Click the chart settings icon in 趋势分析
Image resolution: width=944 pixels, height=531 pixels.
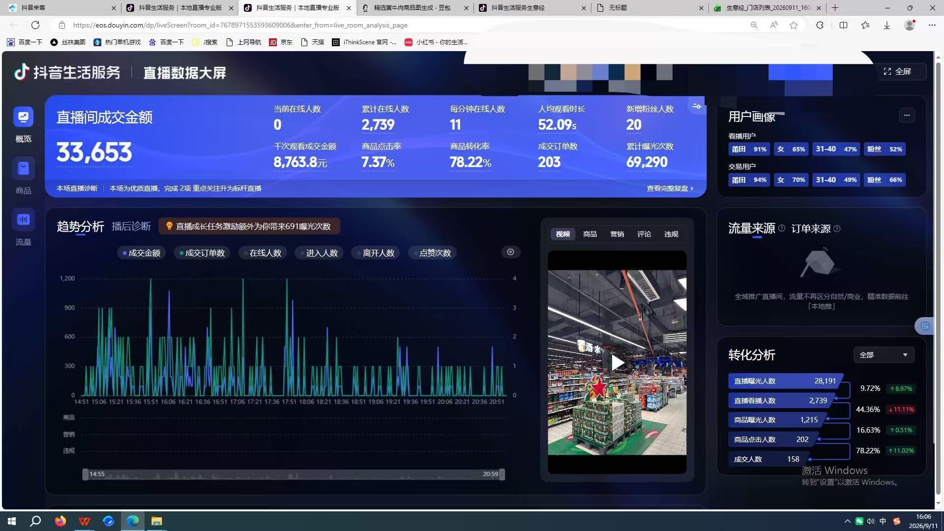coord(510,252)
